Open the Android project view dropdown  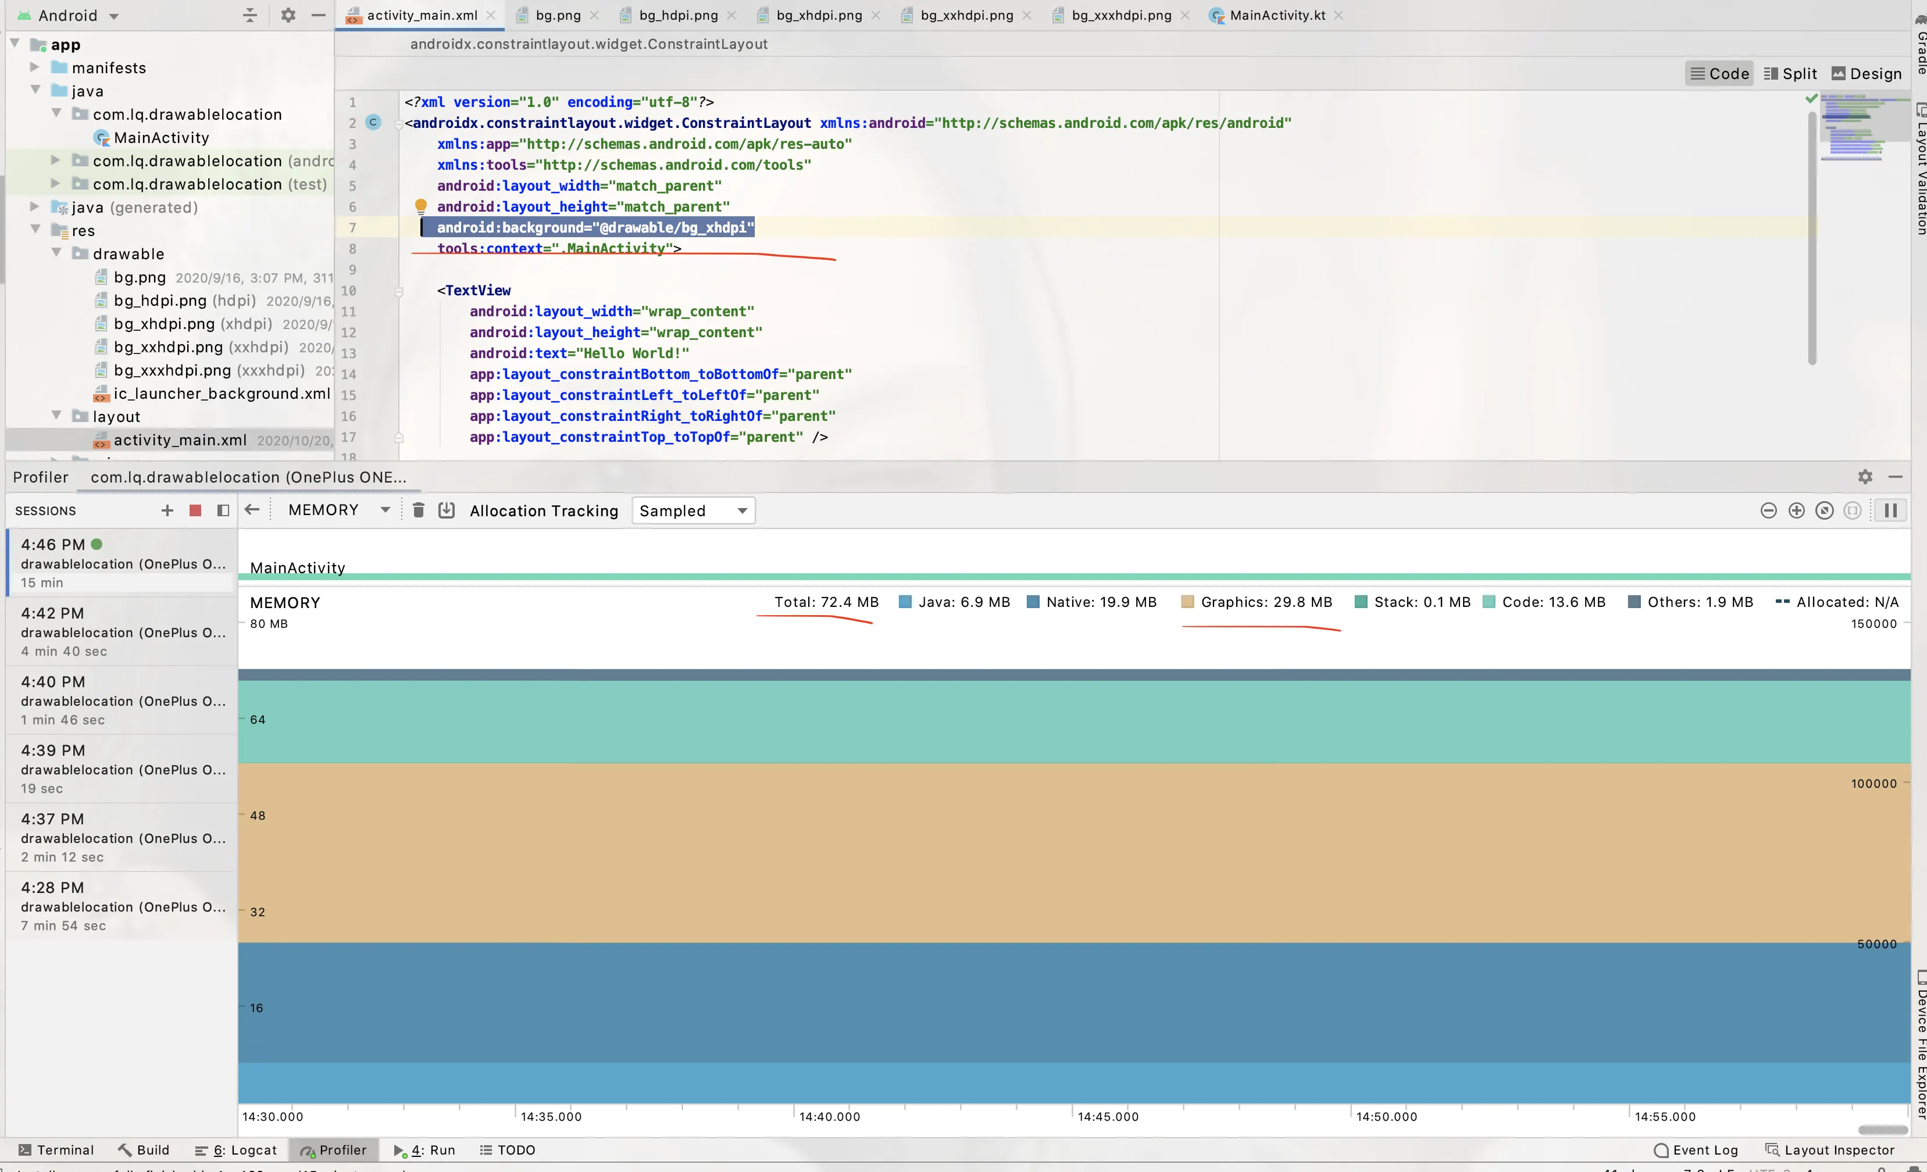(x=68, y=16)
